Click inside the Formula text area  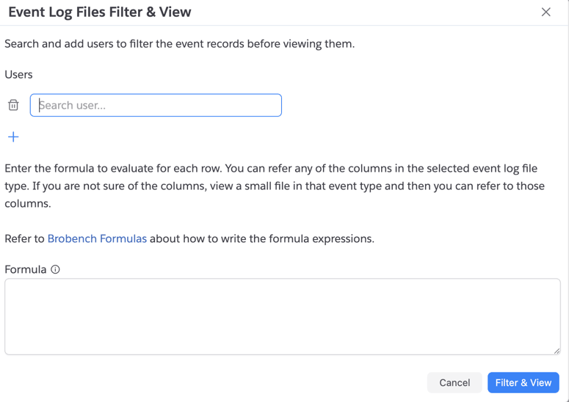[x=282, y=316]
